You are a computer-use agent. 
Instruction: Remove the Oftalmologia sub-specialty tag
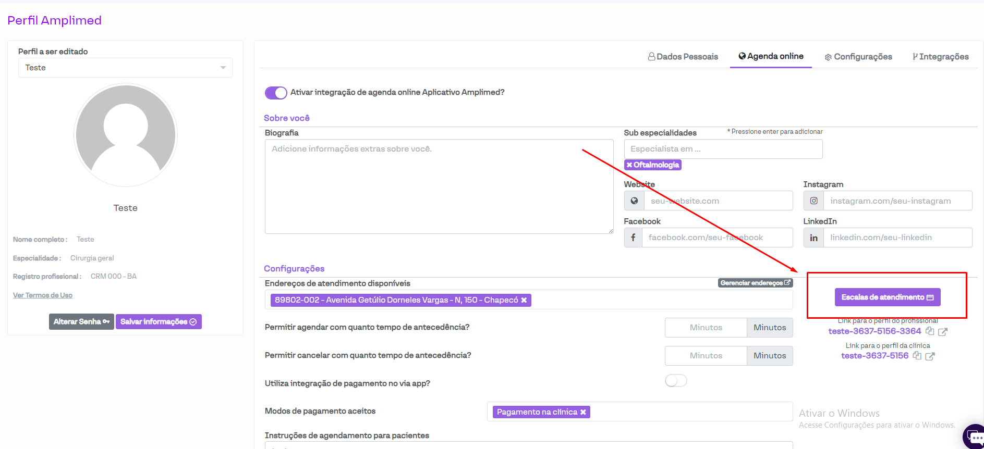629,165
